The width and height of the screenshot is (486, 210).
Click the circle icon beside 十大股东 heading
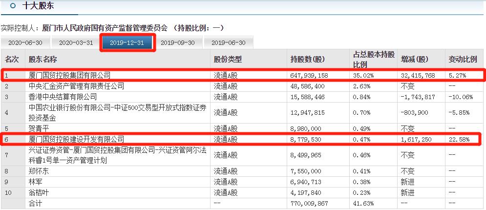[x=13, y=5]
